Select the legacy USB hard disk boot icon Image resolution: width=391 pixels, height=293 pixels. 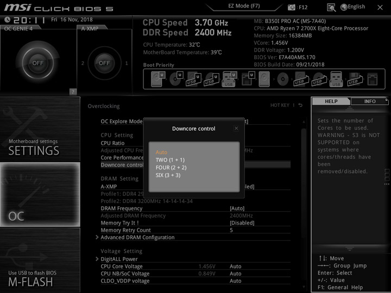[301, 79]
